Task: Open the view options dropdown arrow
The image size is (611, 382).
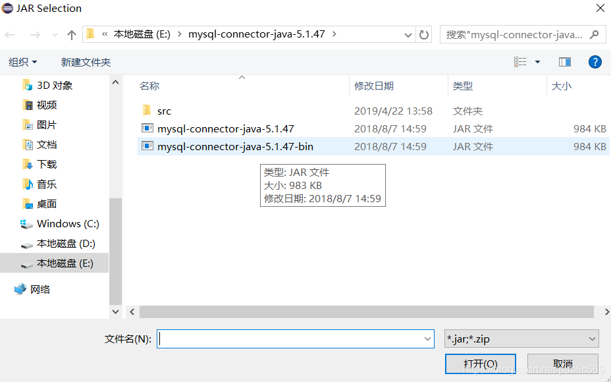Action: 538,62
